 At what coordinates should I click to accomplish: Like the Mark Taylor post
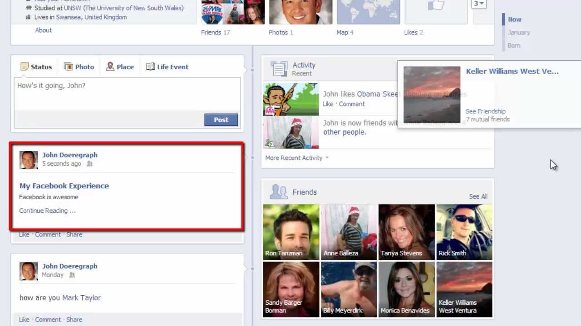point(24,320)
